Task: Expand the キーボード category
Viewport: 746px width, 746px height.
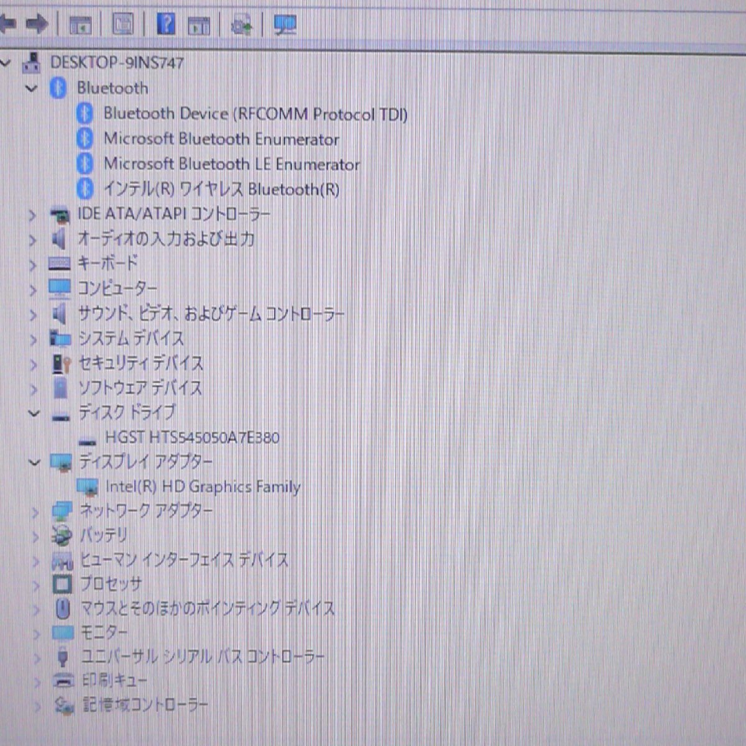Action: [33, 265]
